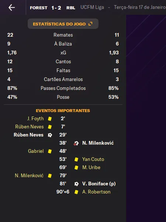Click the 90'+6 event time marker
Image resolution: width=166 pixels, height=222 pixels.
pos(63,192)
